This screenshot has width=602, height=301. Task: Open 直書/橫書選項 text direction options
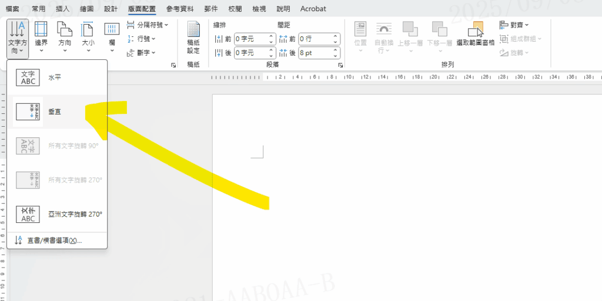click(x=54, y=240)
